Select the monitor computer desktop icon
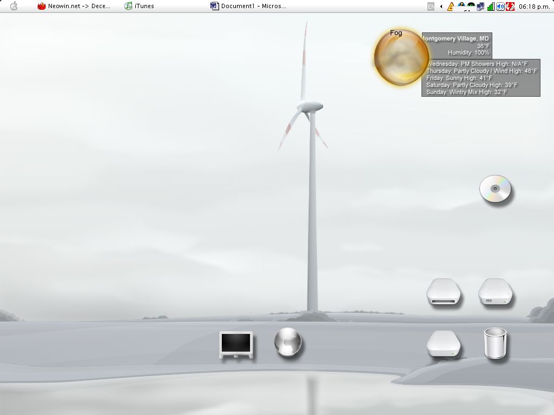Image resolution: width=554 pixels, height=415 pixels. tap(236, 344)
